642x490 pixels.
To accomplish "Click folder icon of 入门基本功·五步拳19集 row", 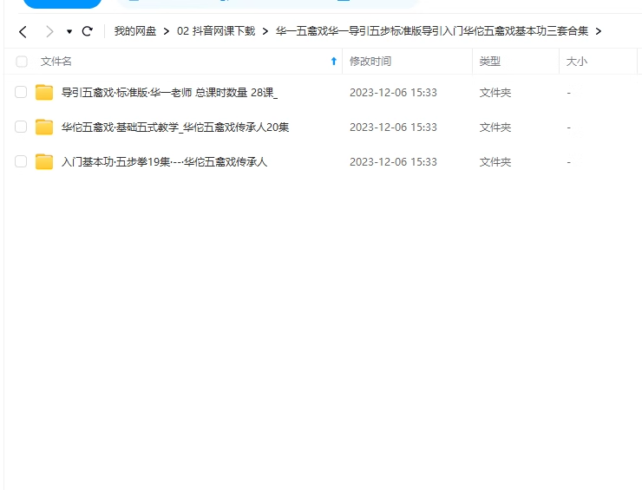I will coord(44,161).
